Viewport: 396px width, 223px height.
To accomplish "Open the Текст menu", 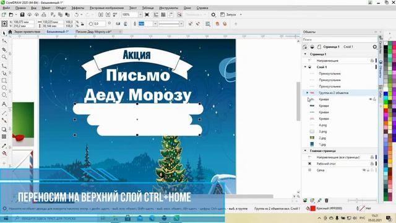I will coord(133,8).
